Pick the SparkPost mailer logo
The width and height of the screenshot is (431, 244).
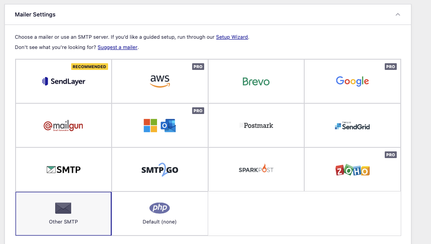click(x=256, y=170)
